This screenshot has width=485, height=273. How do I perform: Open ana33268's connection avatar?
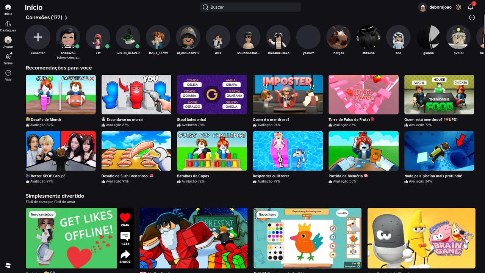pos(68,37)
